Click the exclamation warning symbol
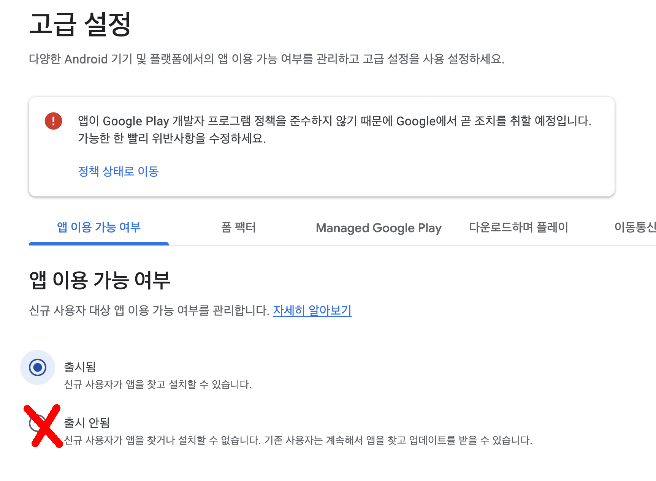Image resolution: width=656 pixels, height=481 pixels. (x=54, y=121)
